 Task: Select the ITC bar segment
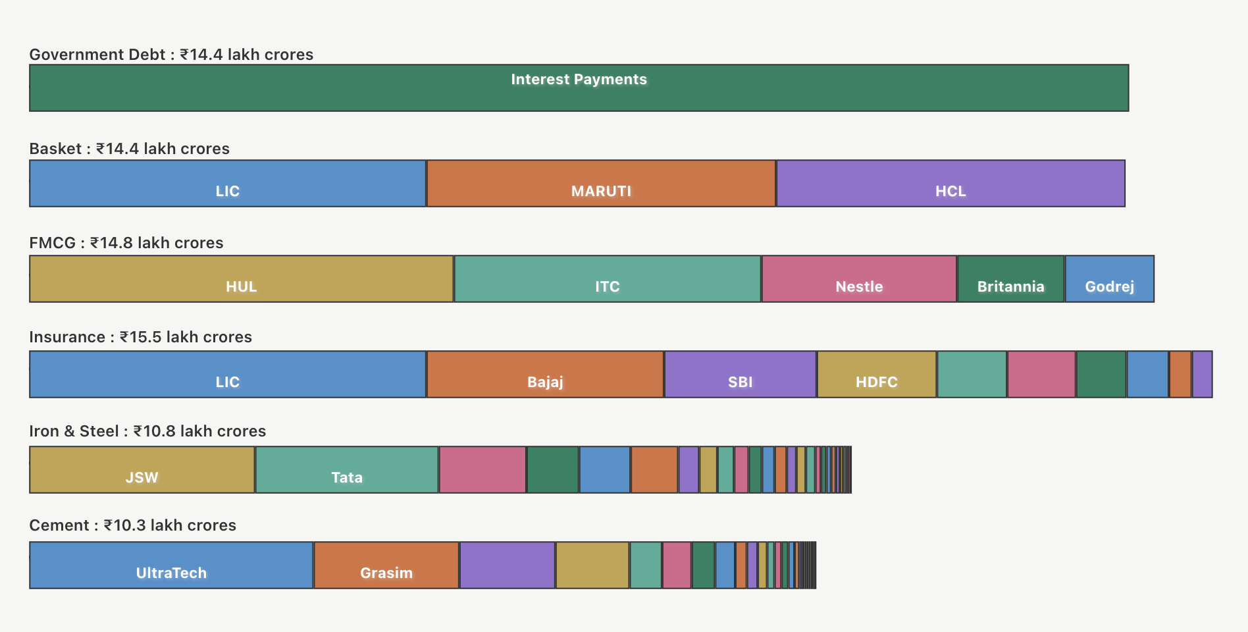tap(607, 279)
